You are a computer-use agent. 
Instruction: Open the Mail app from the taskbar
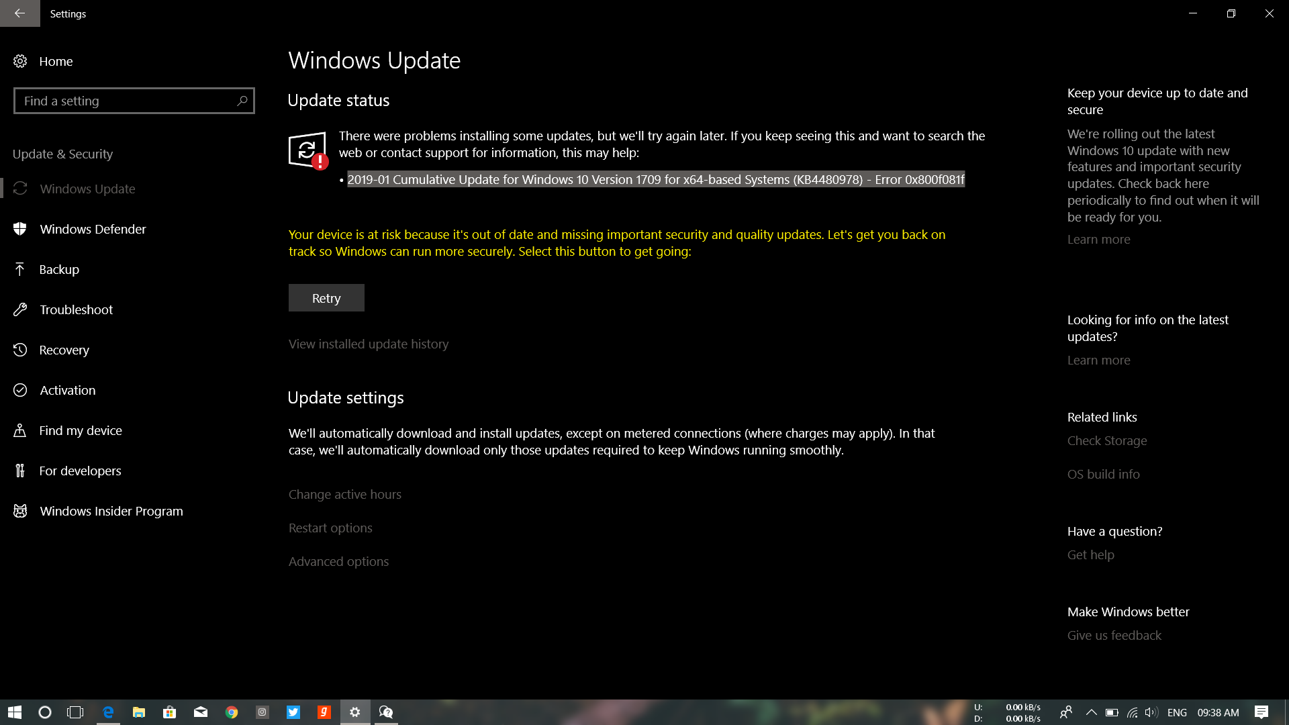201,712
